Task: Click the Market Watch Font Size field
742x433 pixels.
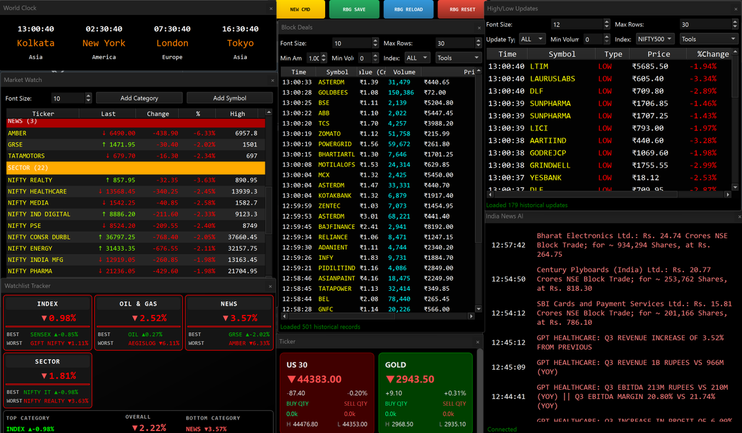Action: click(x=67, y=98)
